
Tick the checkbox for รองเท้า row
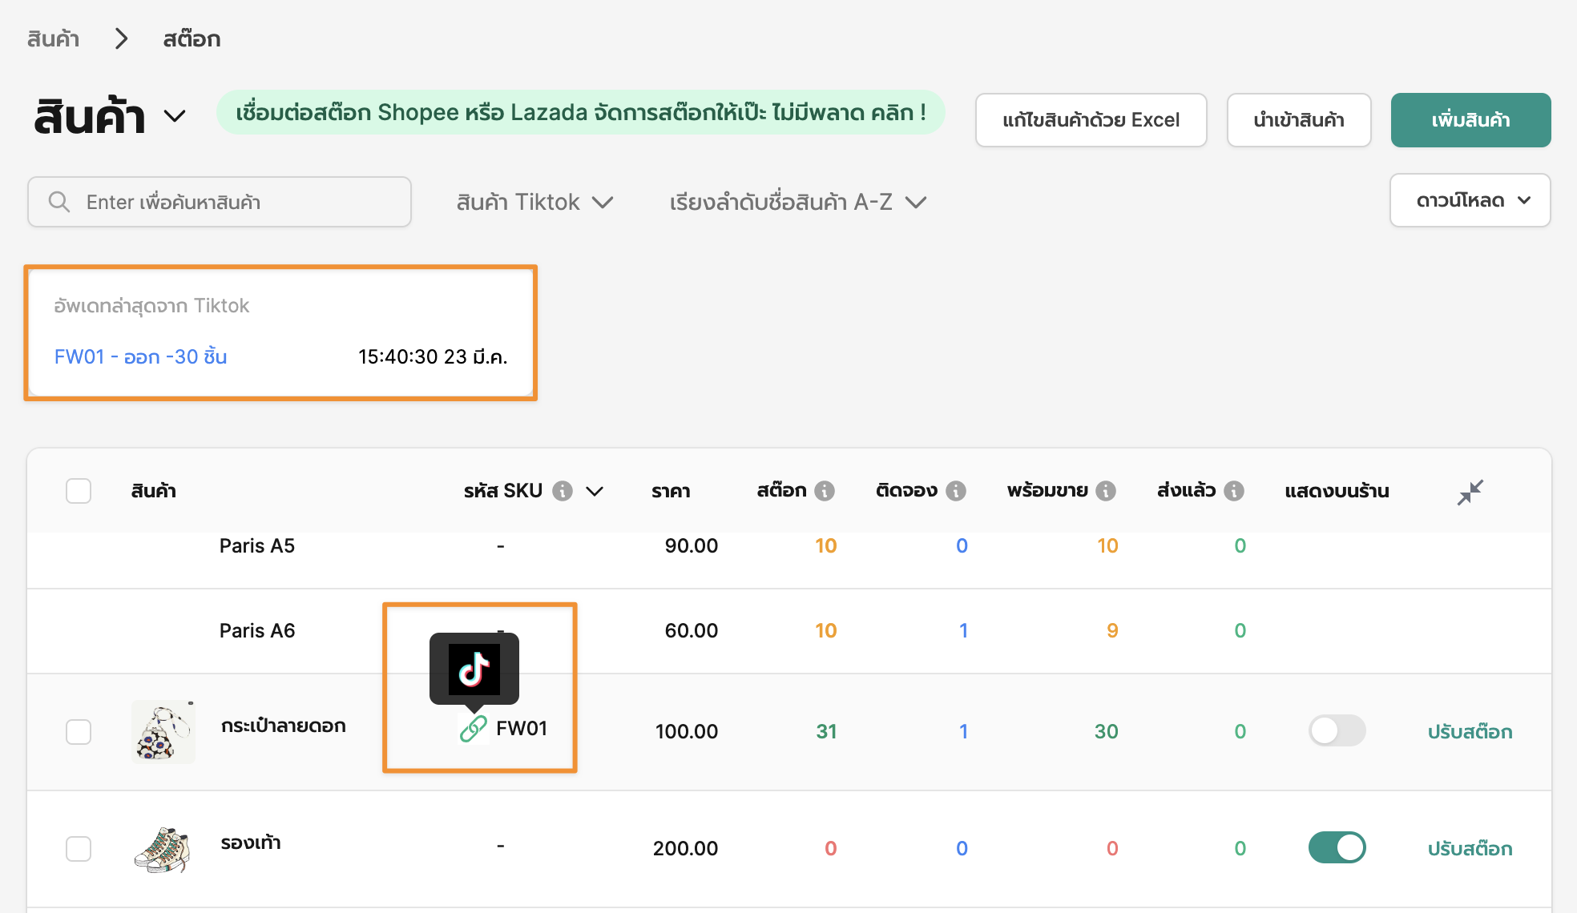coord(79,848)
